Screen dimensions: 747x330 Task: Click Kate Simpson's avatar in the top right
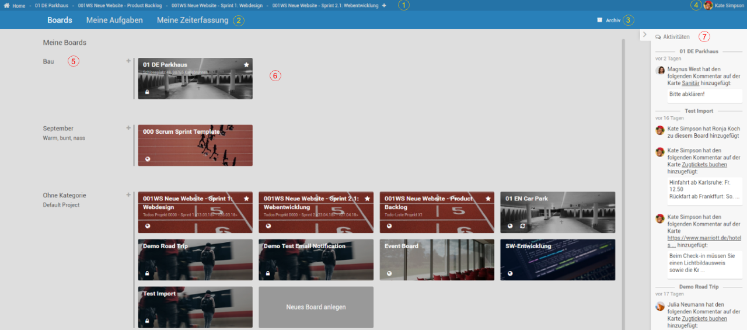(708, 5)
